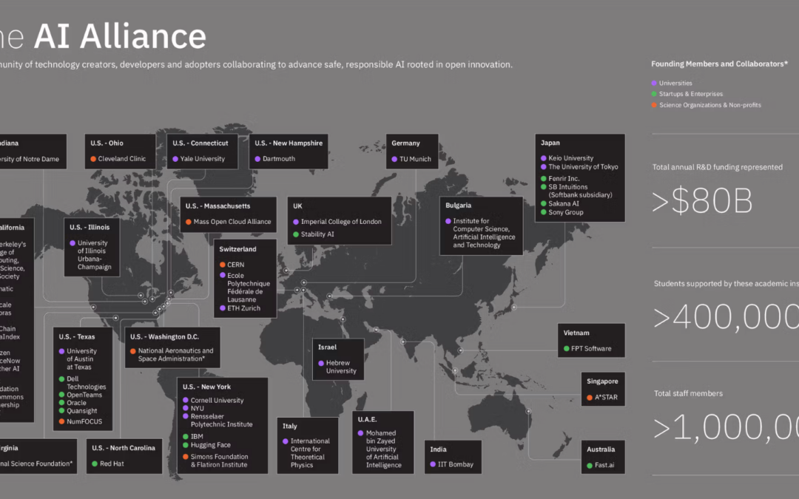Click "Fast.ai" in the Australia box
The image size is (799, 499).
click(604, 465)
